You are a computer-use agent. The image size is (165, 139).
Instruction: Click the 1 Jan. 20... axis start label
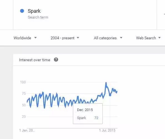click(27, 130)
